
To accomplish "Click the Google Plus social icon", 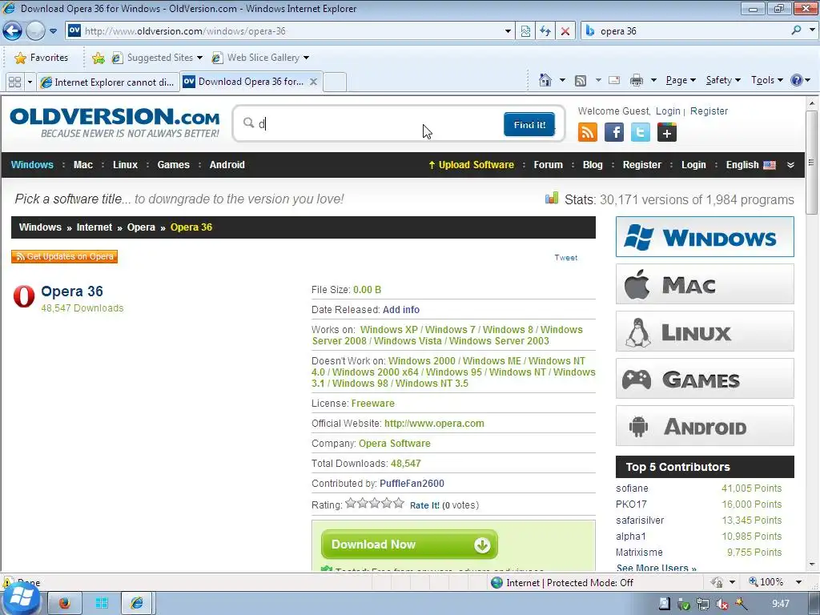I will pos(667,132).
